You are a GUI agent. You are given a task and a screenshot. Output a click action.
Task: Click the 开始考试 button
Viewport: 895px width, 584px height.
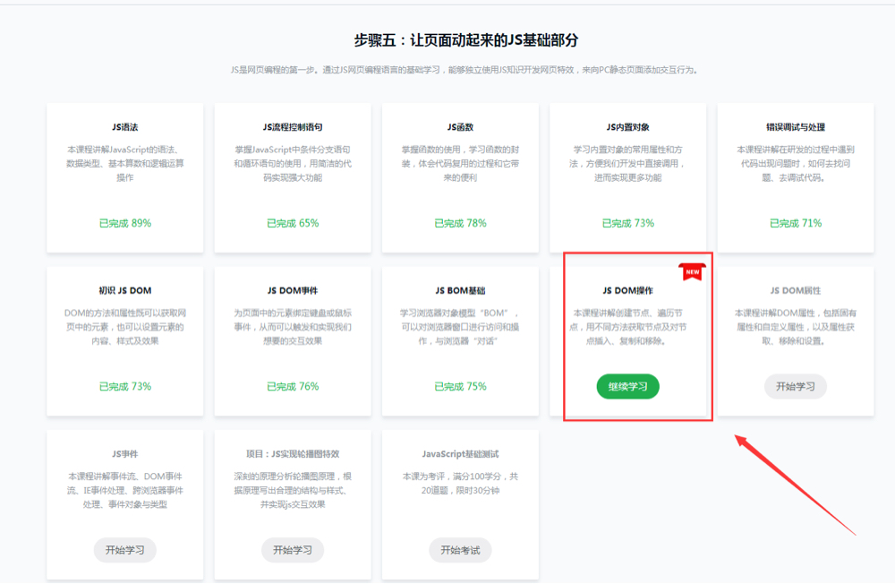(460, 550)
